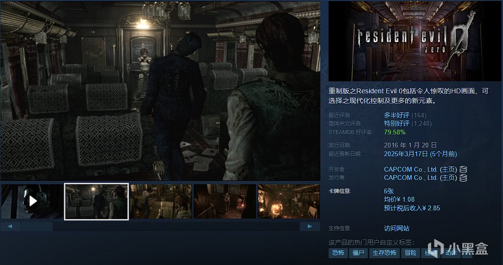Play the trailer video thumbnail
This screenshot has width=503, height=265.
(x=32, y=201)
